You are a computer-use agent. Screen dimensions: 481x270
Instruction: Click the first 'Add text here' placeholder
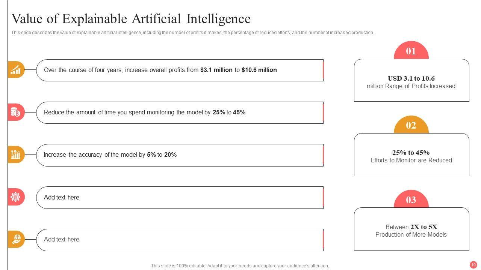180,198
